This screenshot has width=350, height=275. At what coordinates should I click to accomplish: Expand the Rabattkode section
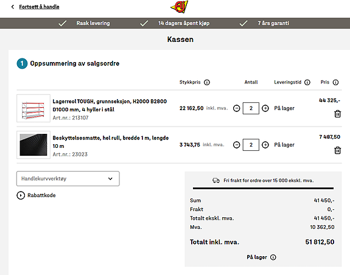point(36,195)
